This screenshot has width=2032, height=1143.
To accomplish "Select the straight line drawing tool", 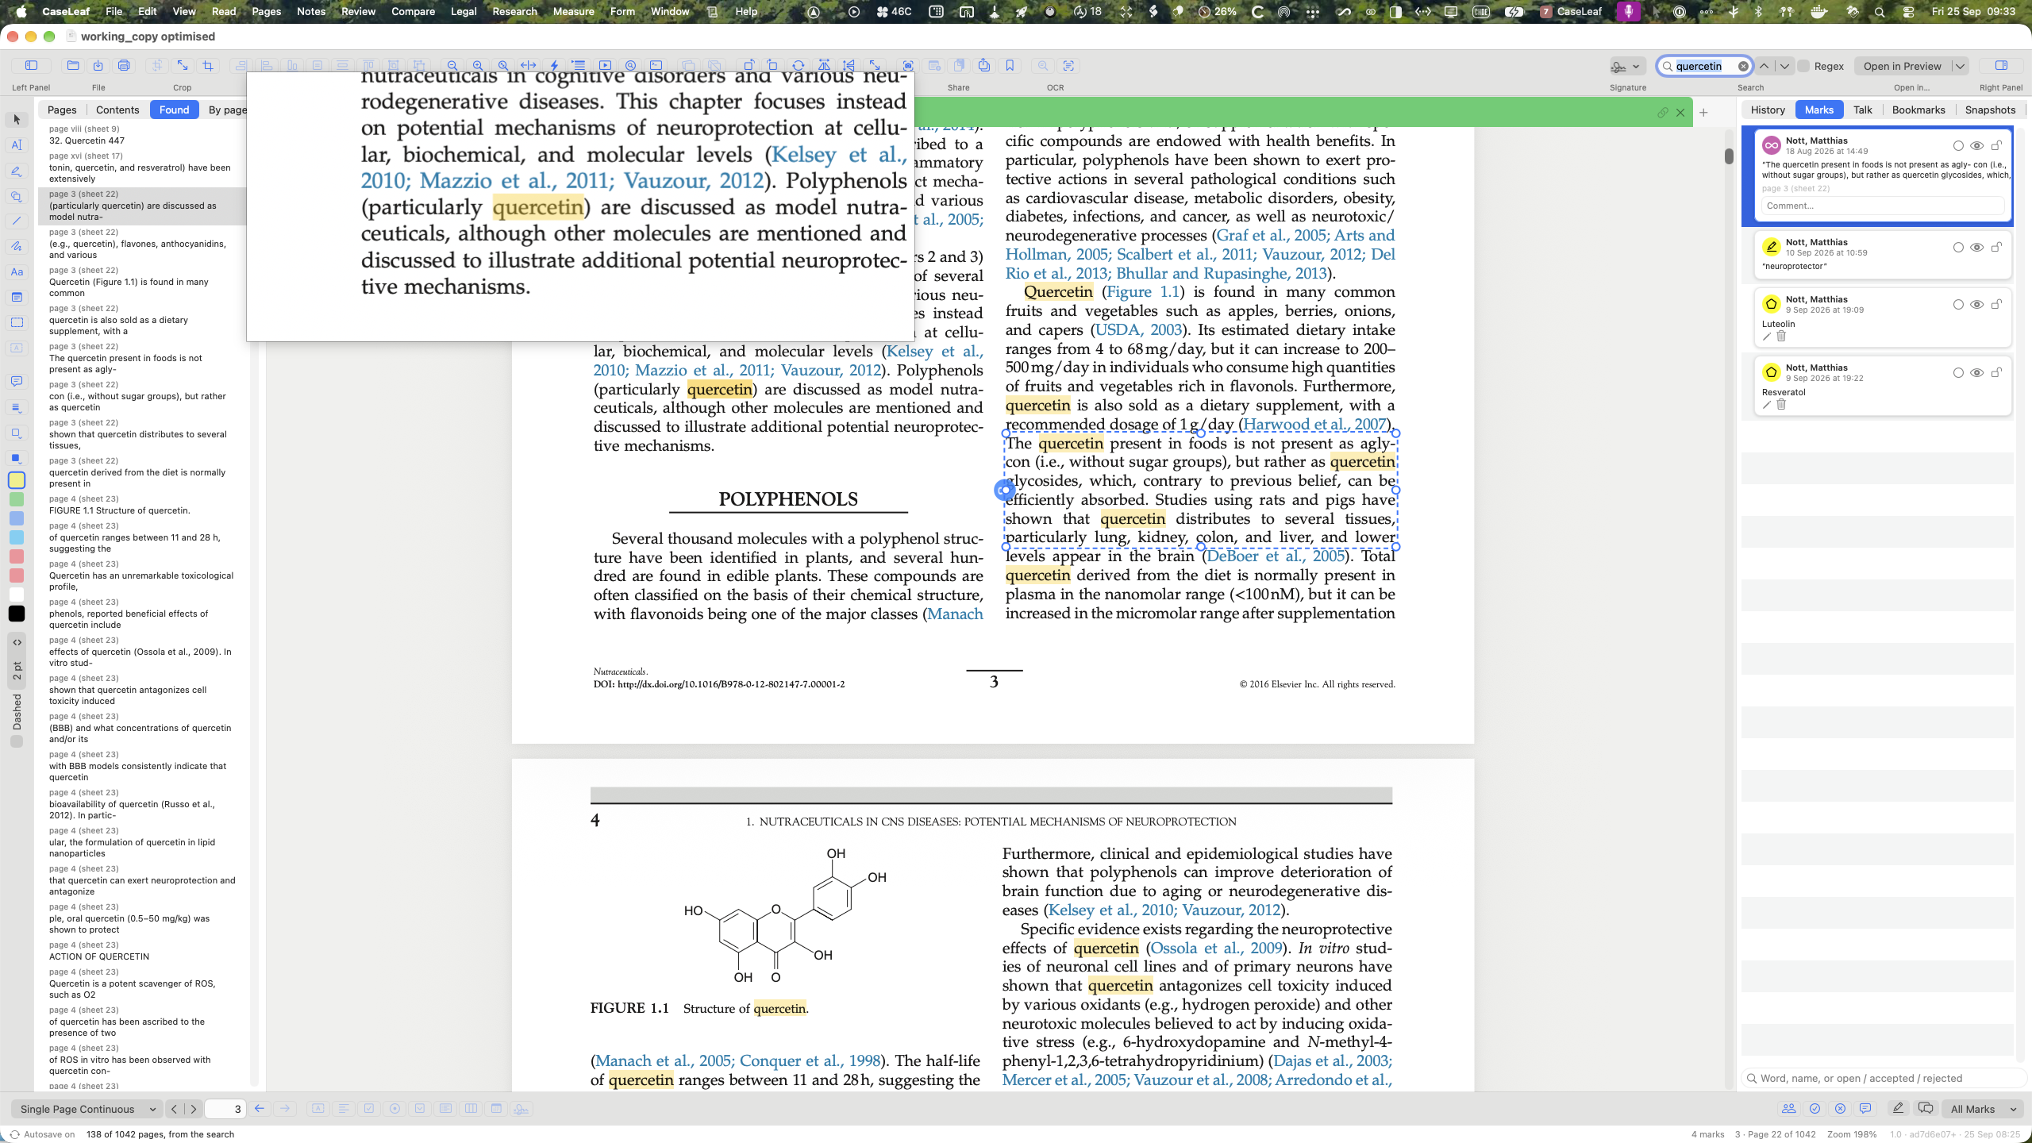I will click(17, 221).
